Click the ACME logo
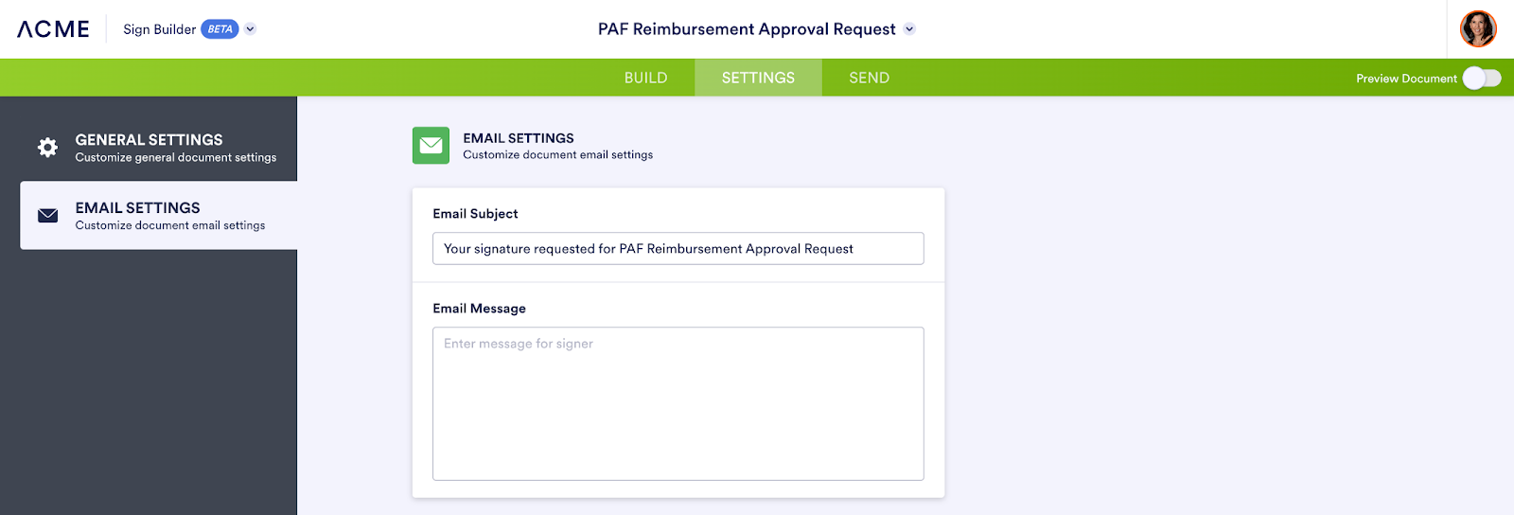The height and width of the screenshot is (515, 1514). 53,29
